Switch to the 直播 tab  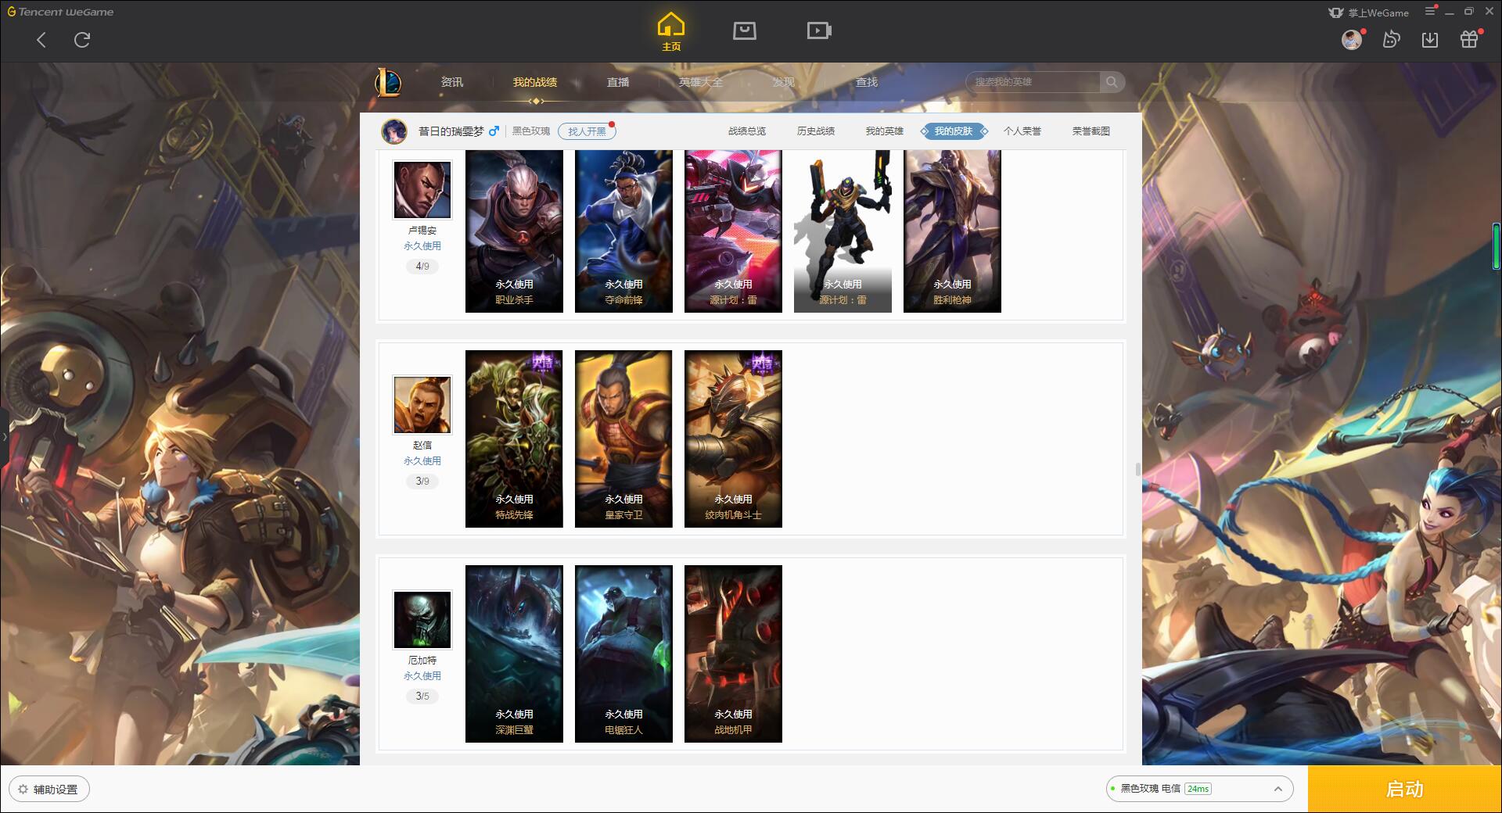618,82
